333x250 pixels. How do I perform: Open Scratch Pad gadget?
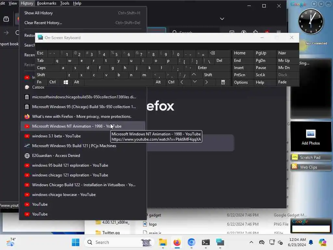coord(311,158)
